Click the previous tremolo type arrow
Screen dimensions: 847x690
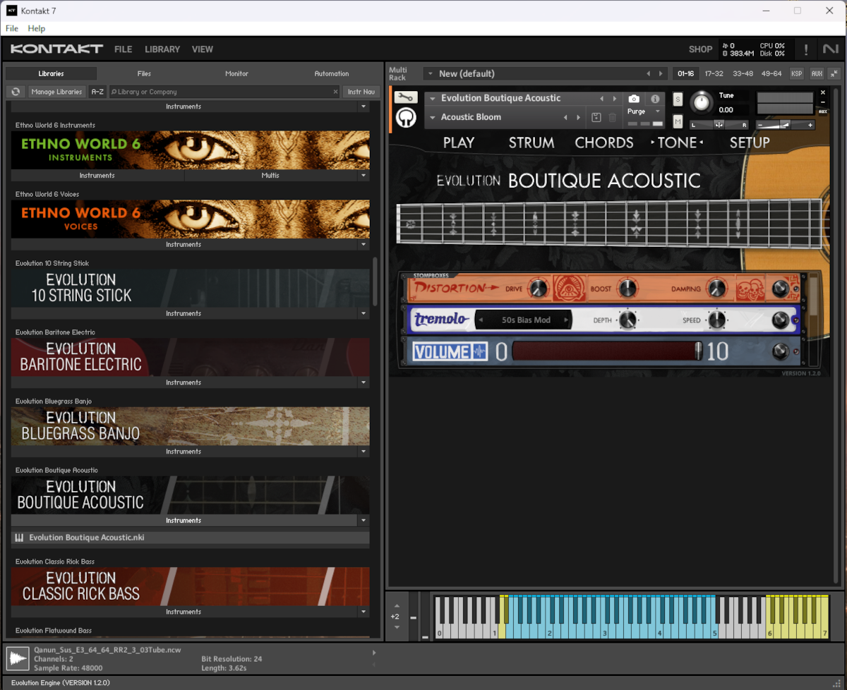(x=481, y=320)
